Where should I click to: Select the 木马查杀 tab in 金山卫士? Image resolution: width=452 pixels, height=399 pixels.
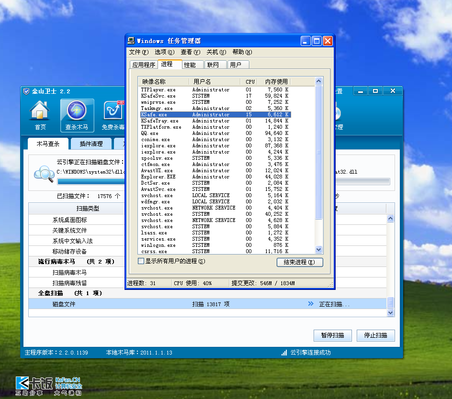click(x=48, y=144)
